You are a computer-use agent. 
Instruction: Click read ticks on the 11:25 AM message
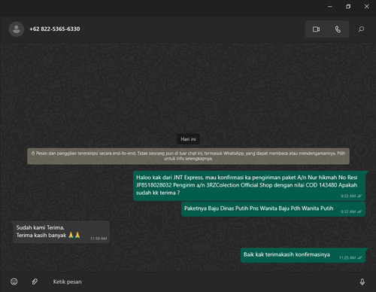(x=359, y=258)
